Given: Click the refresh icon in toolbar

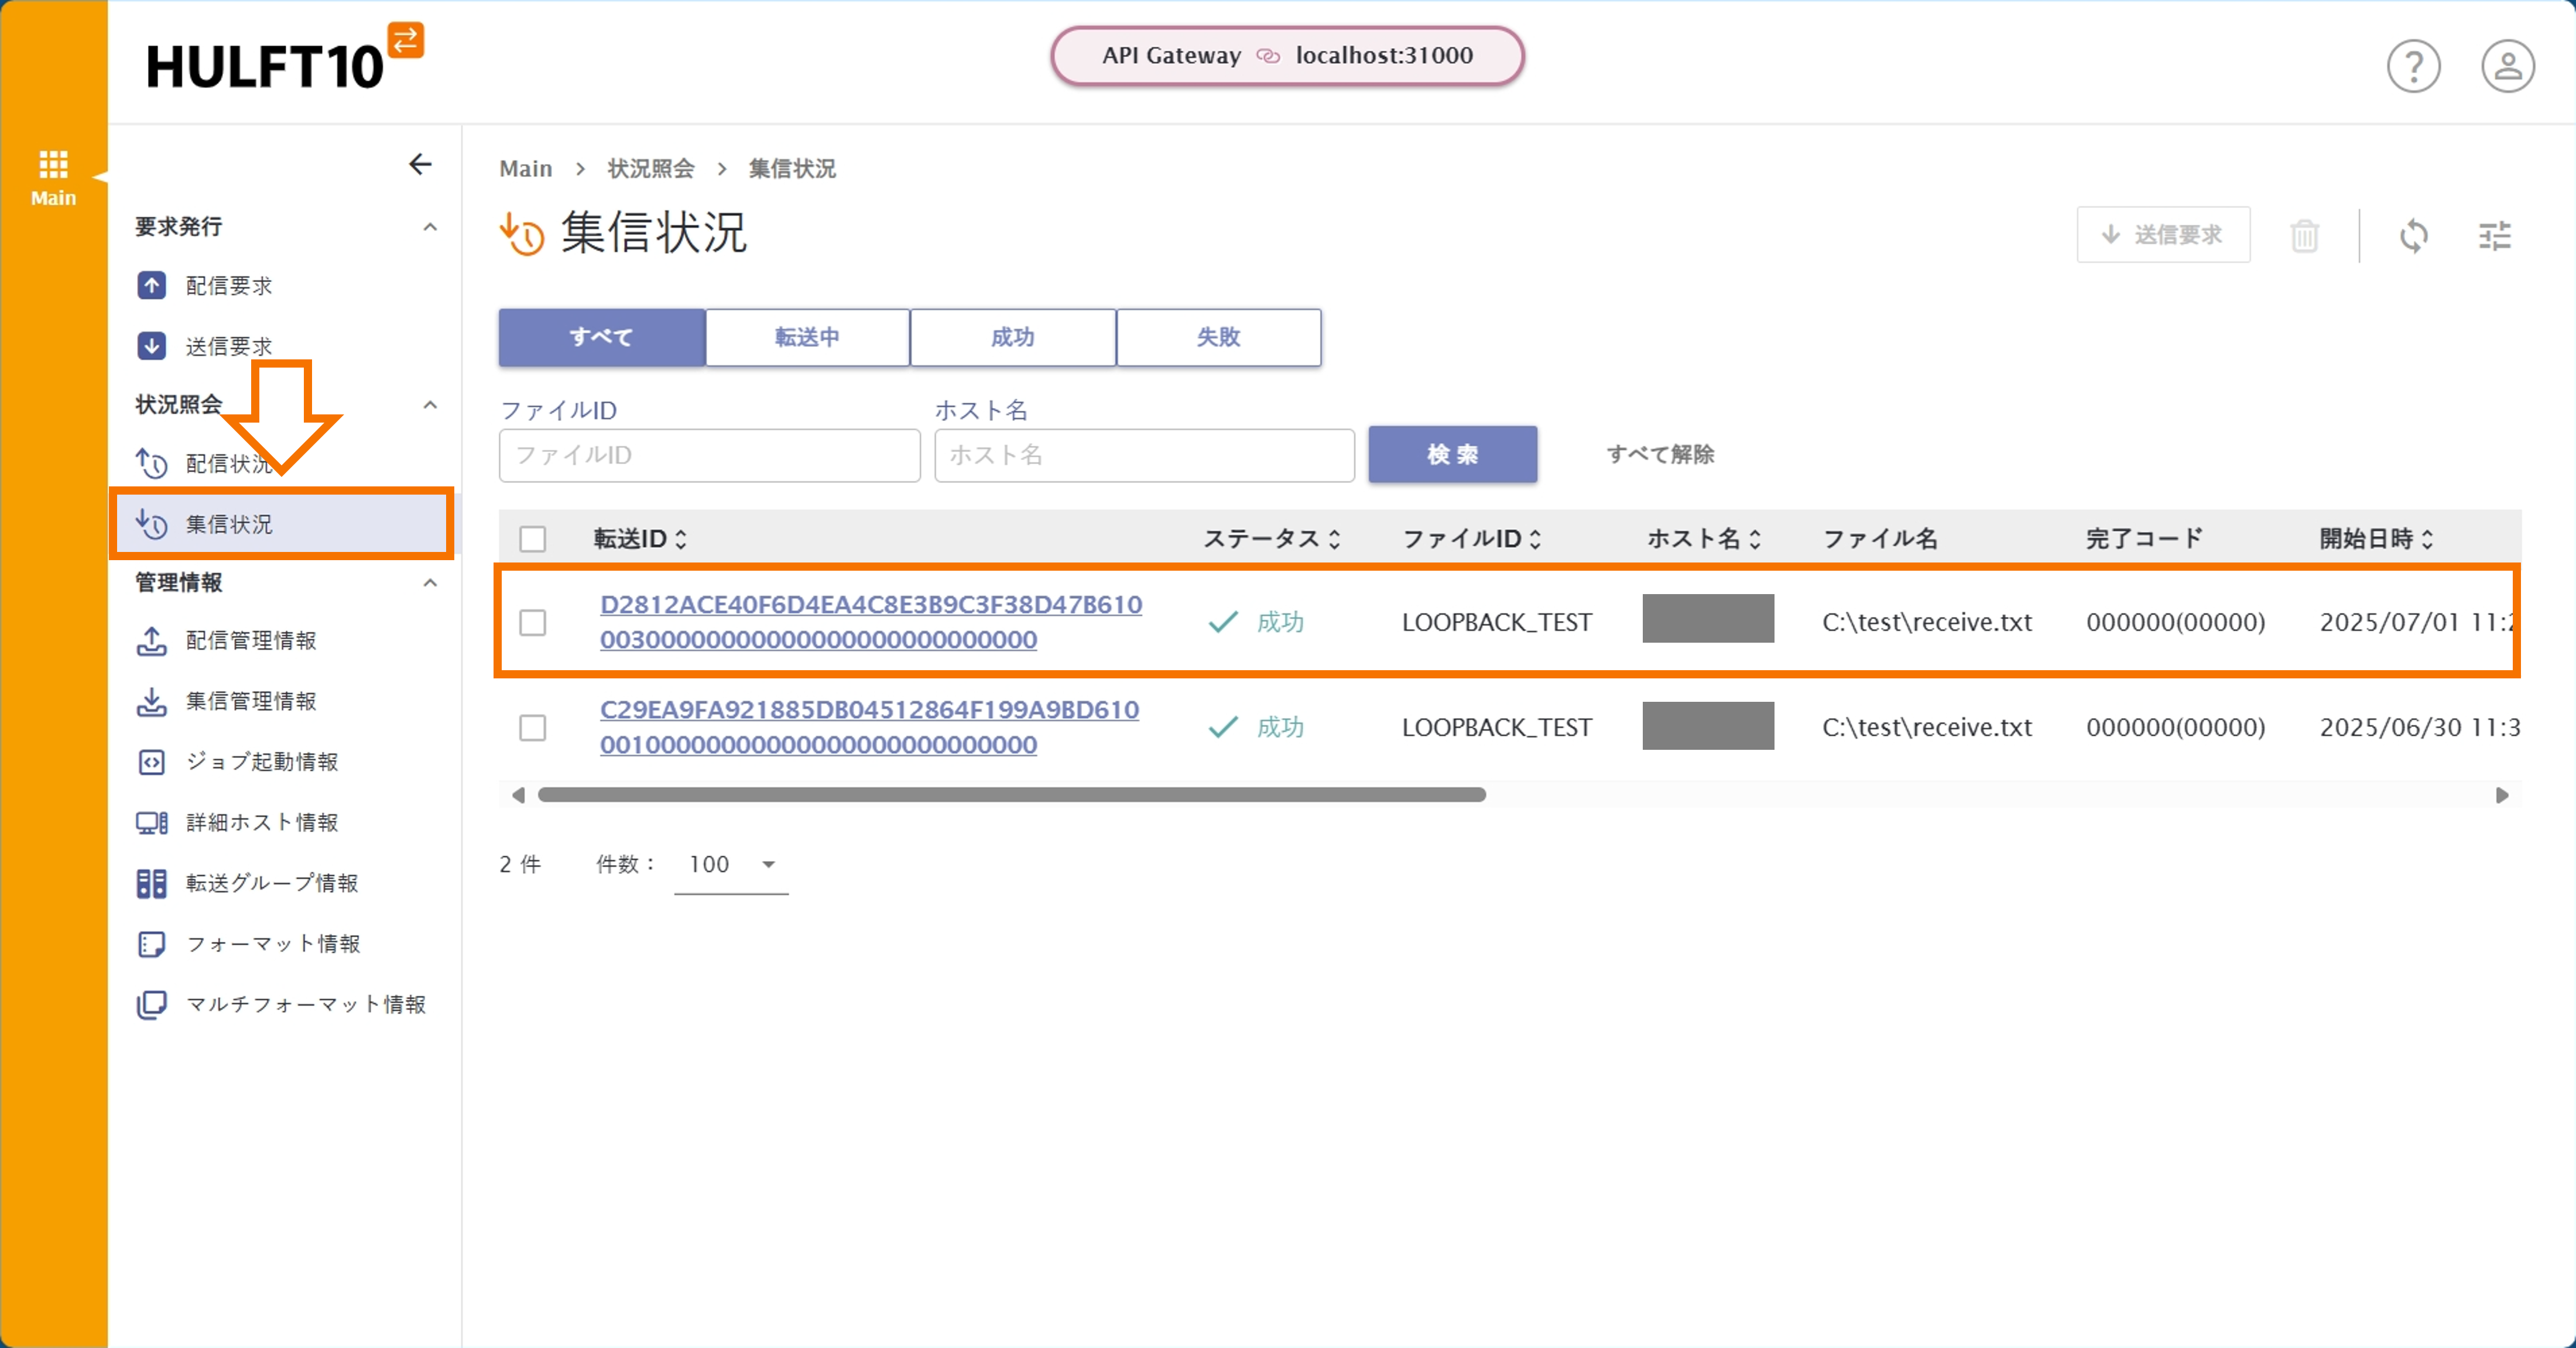Looking at the screenshot, I should tap(2413, 236).
